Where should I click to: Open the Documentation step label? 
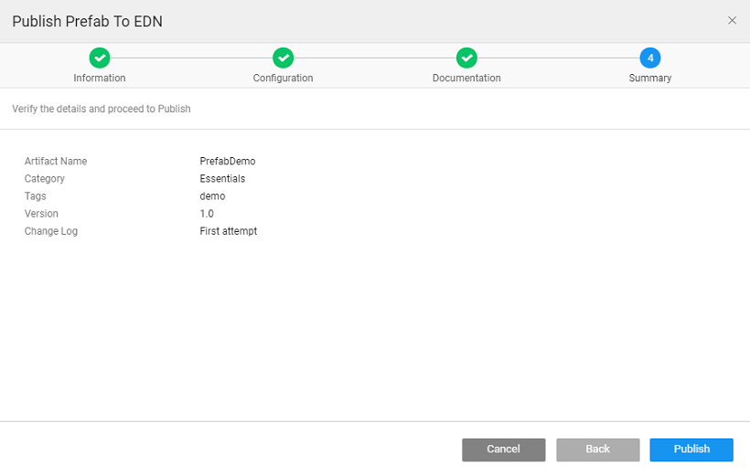(466, 79)
